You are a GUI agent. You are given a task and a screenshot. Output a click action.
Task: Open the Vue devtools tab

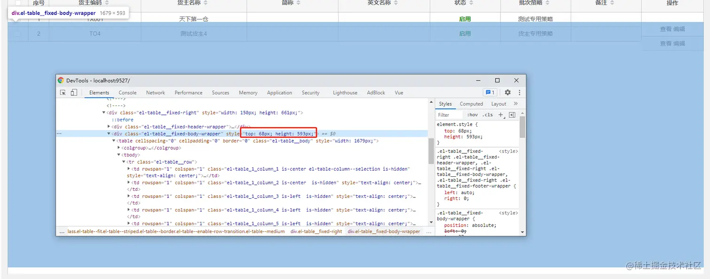point(399,93)
